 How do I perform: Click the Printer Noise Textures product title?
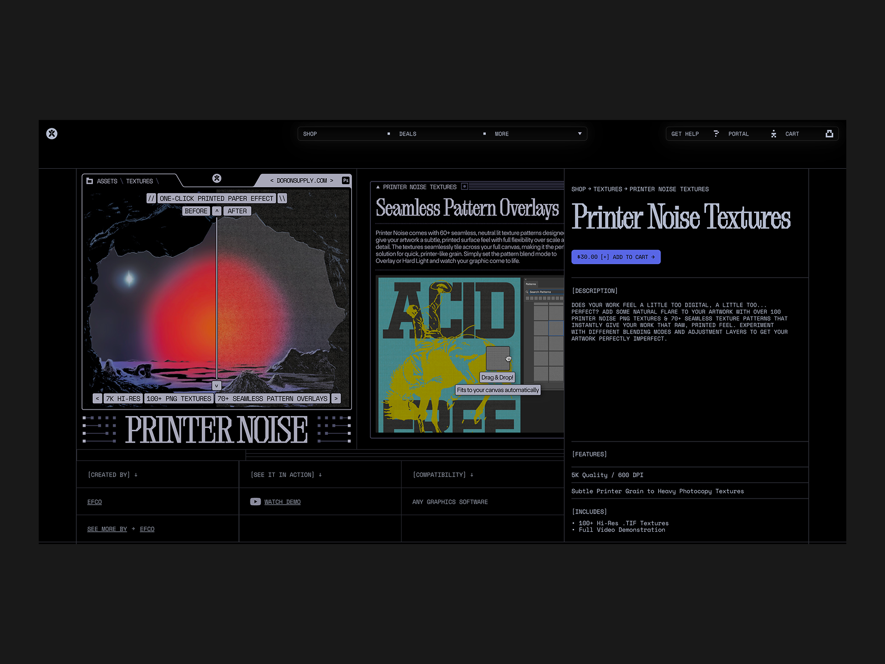tap(681, 216)
